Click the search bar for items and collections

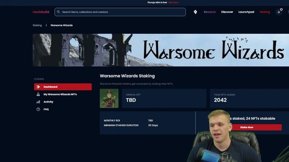click(x=120, y=12)
